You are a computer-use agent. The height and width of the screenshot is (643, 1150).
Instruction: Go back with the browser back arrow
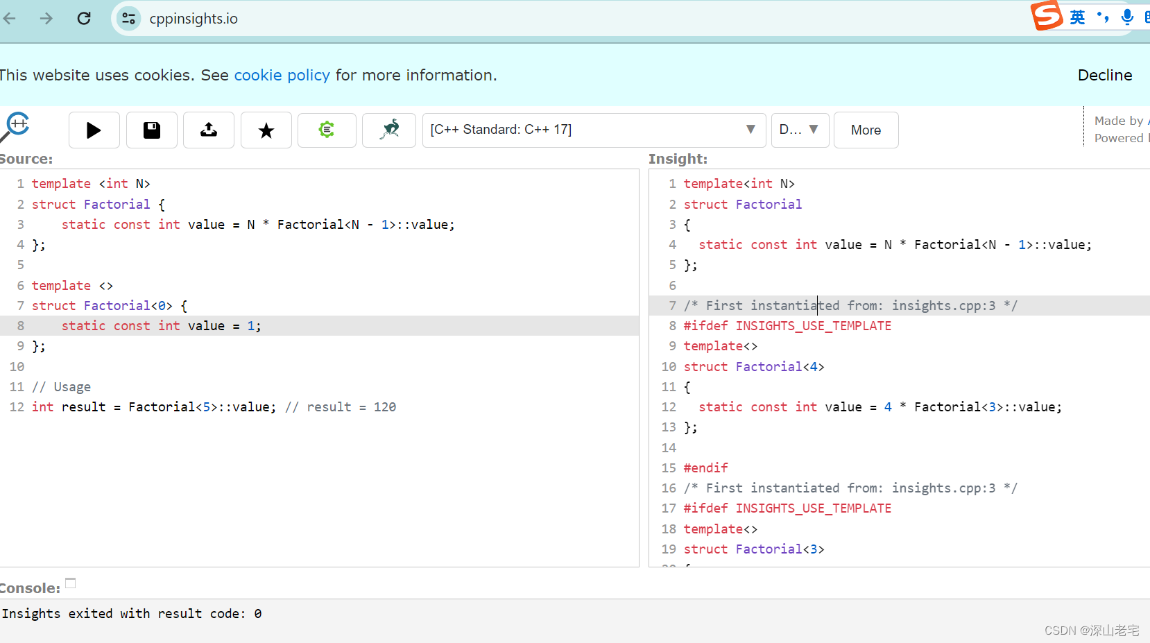point(10,18)
